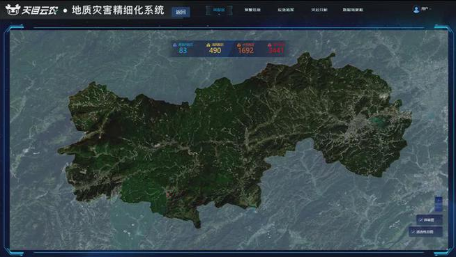Click the user avatar icon
456x257 pixels.
click(416, 10)
